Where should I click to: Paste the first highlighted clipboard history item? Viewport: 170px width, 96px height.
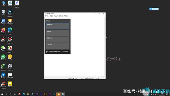(x=57, y=26)
